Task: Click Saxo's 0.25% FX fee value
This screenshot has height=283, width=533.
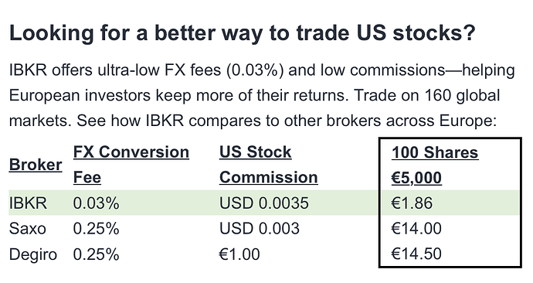Action: pos(97,229)
